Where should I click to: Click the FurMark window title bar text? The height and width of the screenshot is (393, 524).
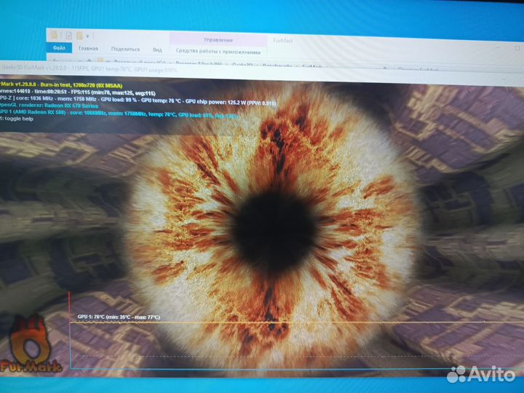[89, 69]
